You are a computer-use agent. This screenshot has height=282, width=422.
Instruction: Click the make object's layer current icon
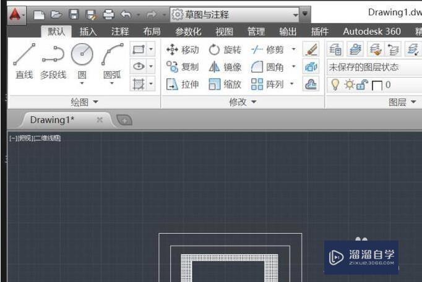[x=355, y=49]
